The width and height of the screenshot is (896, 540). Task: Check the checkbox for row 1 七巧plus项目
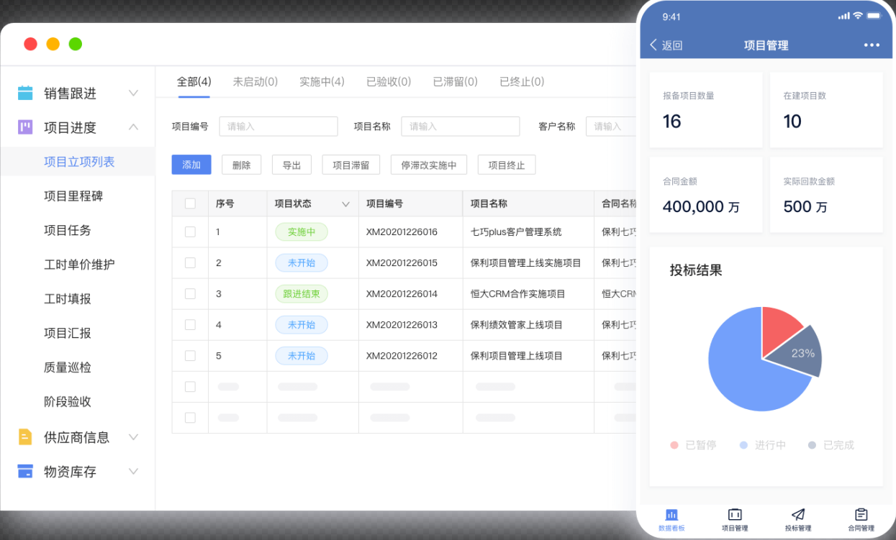click(x=190, y=232)
